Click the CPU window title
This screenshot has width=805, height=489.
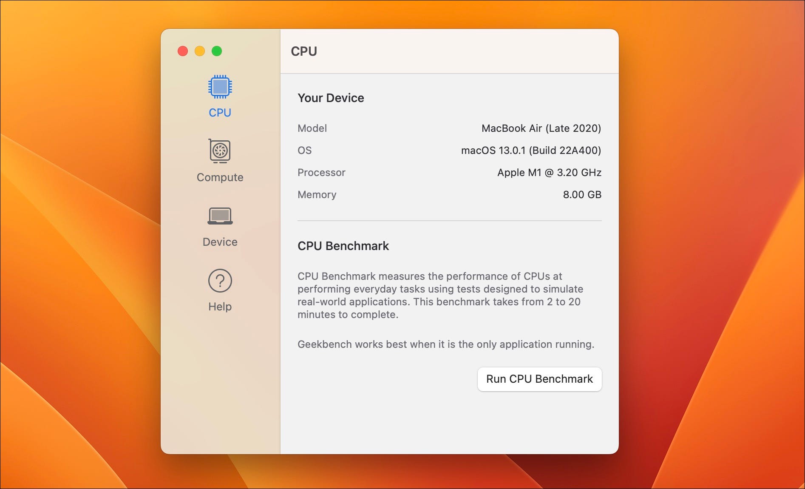coord(304,51)
